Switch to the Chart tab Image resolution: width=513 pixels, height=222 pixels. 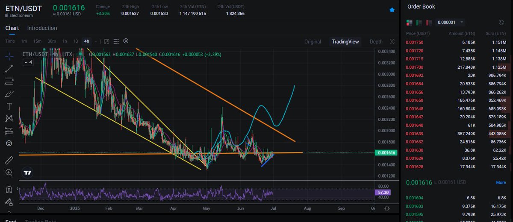[x=12, y=28]
